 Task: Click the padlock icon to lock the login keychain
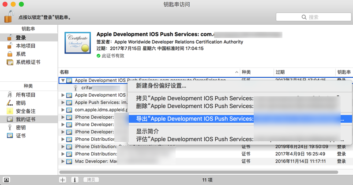tap(9, 16)
